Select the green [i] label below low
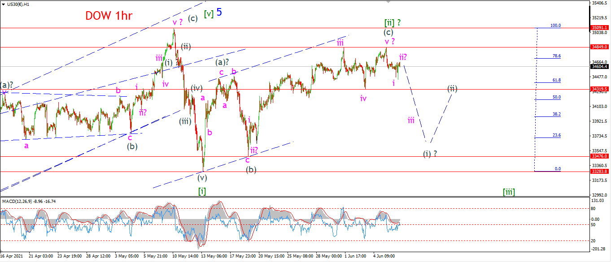This screenshot has width=611, height=262. click(x=202, y=191)
